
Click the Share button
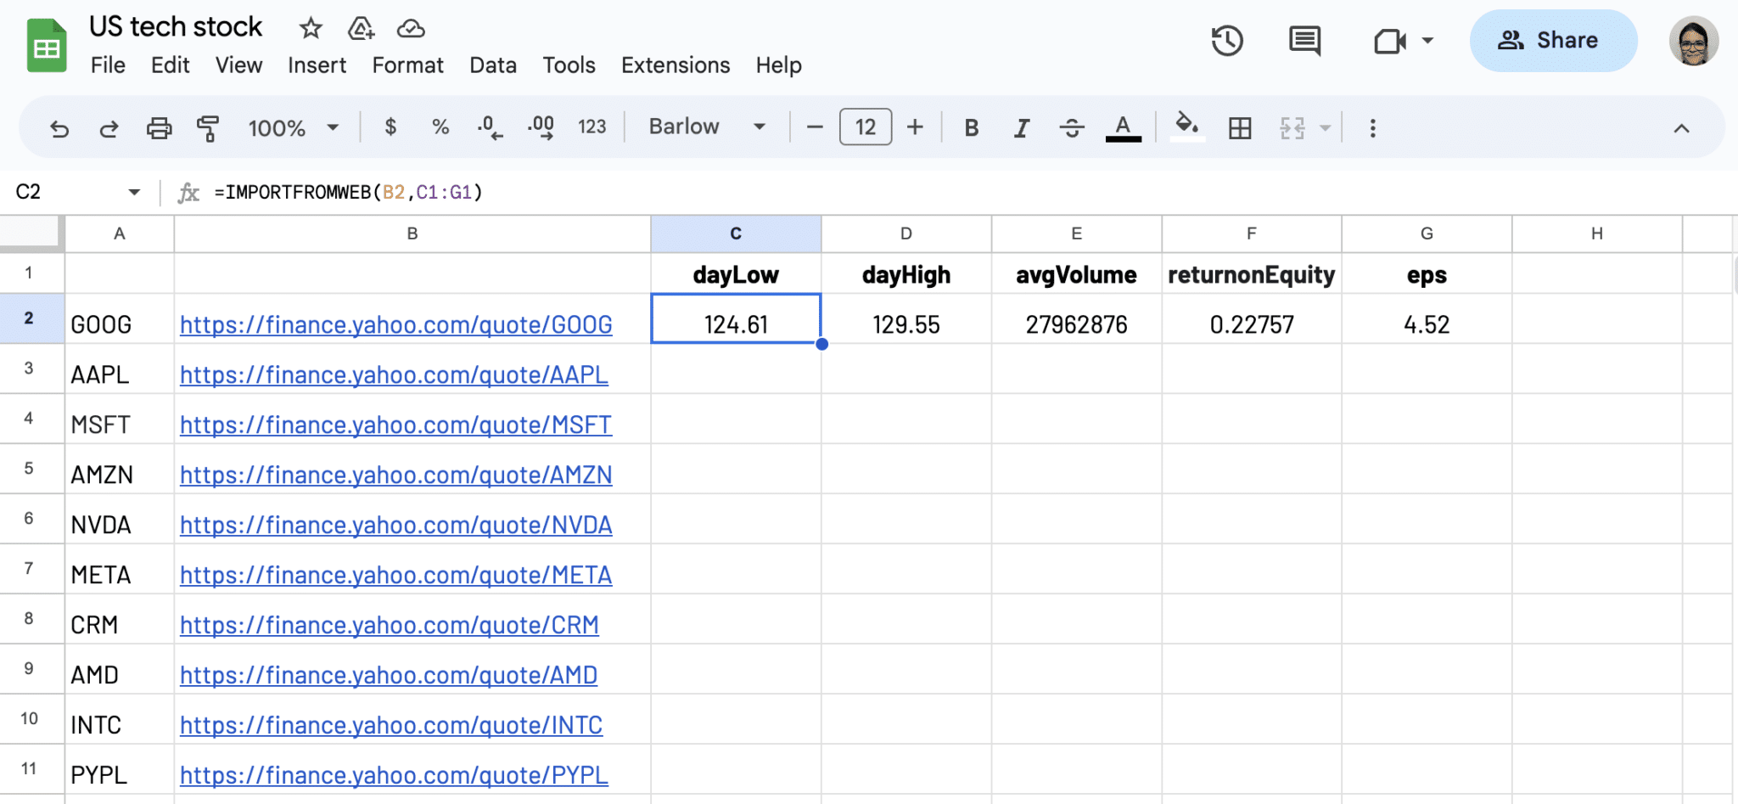point(1553,40)
